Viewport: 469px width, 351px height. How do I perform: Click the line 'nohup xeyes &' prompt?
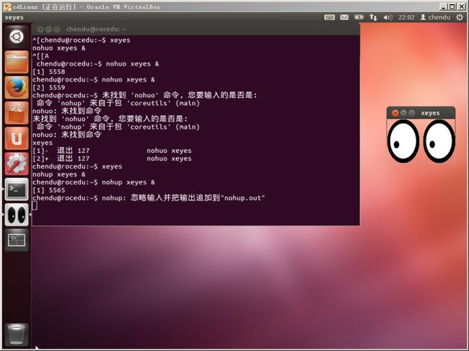94,182
